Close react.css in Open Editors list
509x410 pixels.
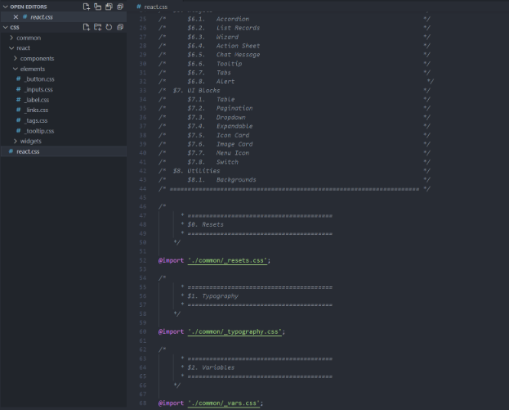[x=16, y=17]
